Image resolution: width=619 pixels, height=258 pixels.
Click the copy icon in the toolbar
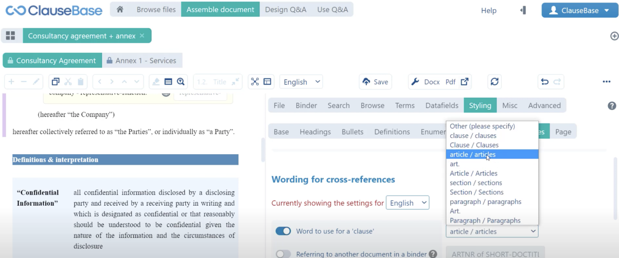pyautogui.click(x=56, y=82)
